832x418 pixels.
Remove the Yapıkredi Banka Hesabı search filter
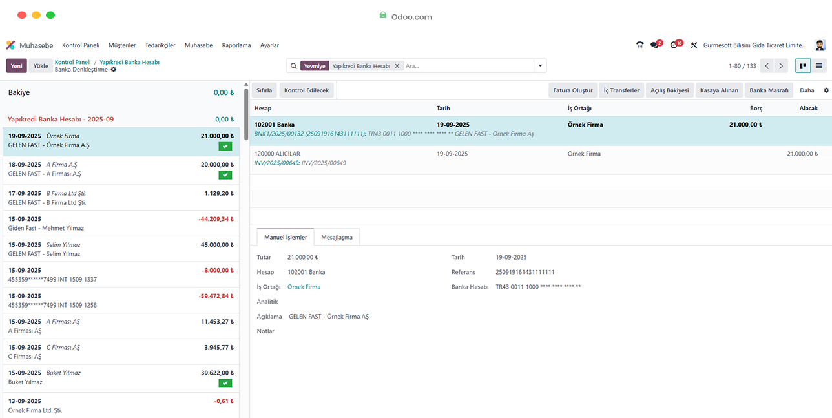tap(397, 66)
